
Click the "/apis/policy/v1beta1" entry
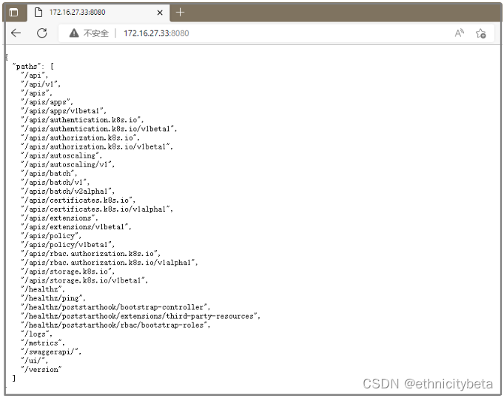tap(68, 245)
